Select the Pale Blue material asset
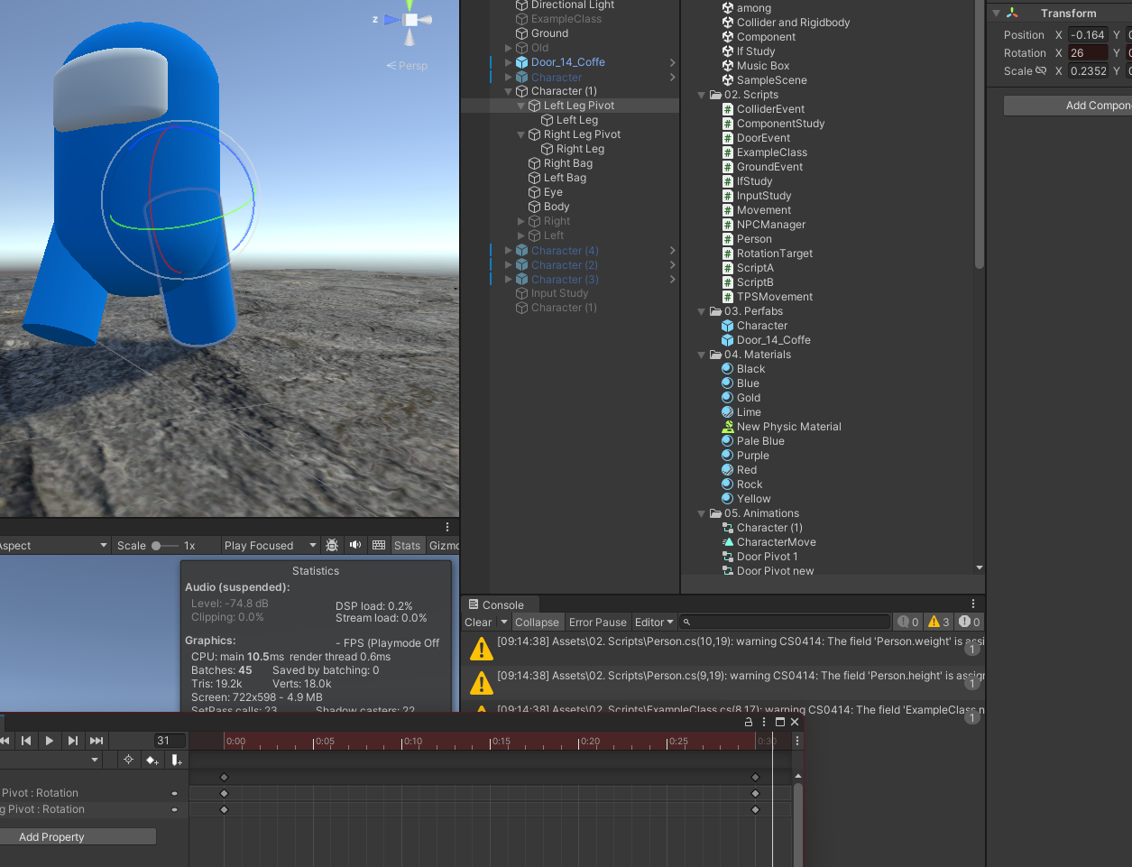 tap(760, 441)
